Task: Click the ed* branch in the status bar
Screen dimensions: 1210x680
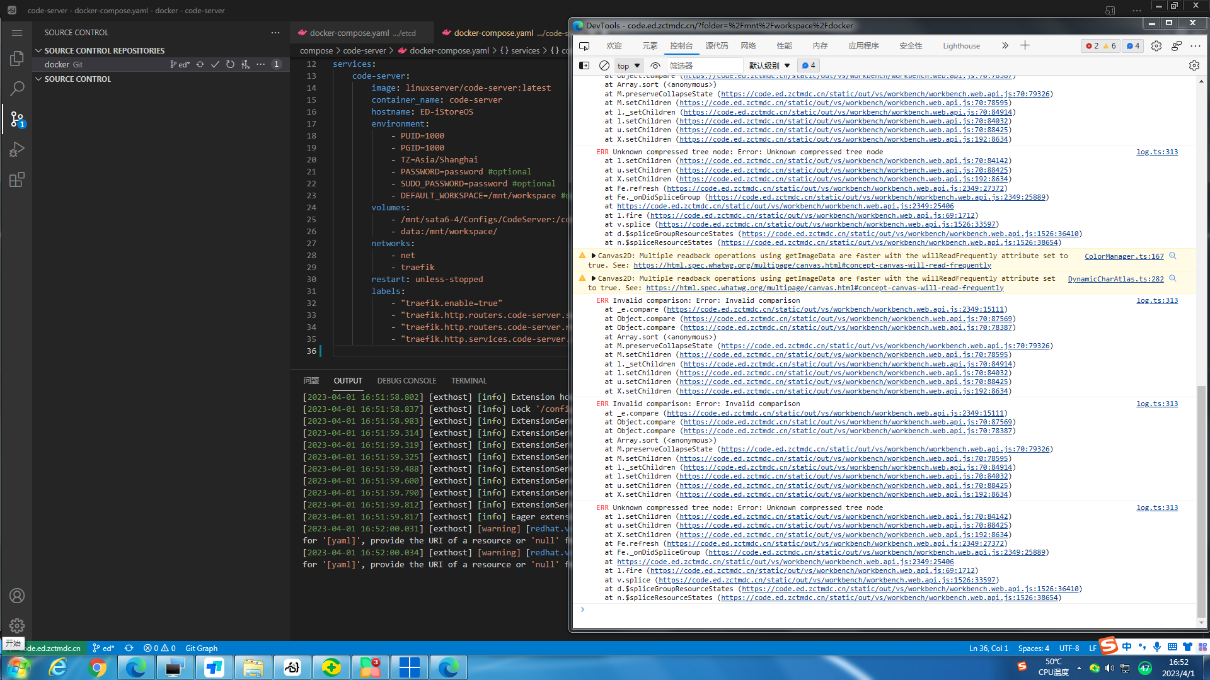Action: pos(103,648)
